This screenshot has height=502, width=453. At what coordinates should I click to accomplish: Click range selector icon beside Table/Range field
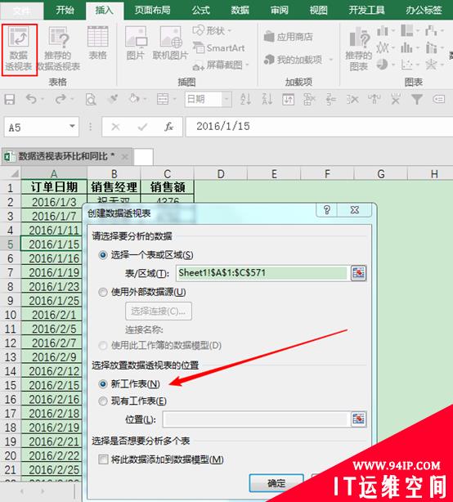coord(358,273)
